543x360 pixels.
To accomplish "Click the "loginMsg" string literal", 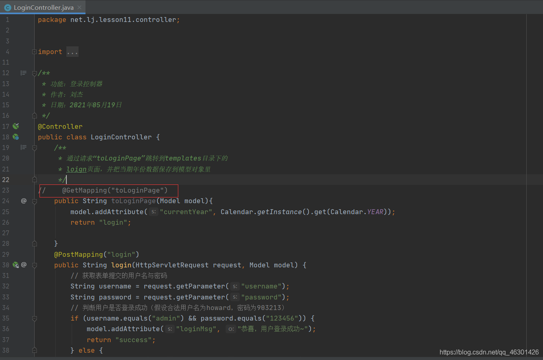I will 196,329.
